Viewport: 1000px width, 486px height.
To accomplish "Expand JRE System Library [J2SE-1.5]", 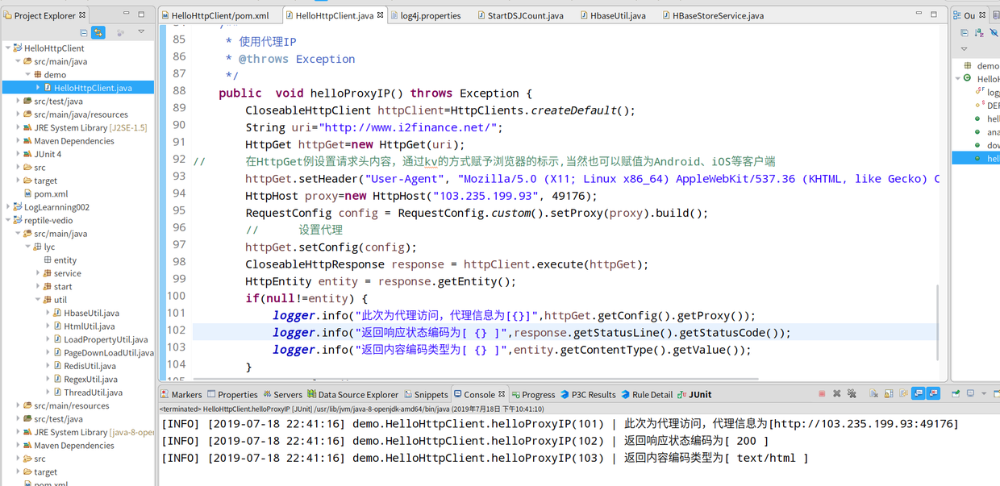I will point(18,127).
